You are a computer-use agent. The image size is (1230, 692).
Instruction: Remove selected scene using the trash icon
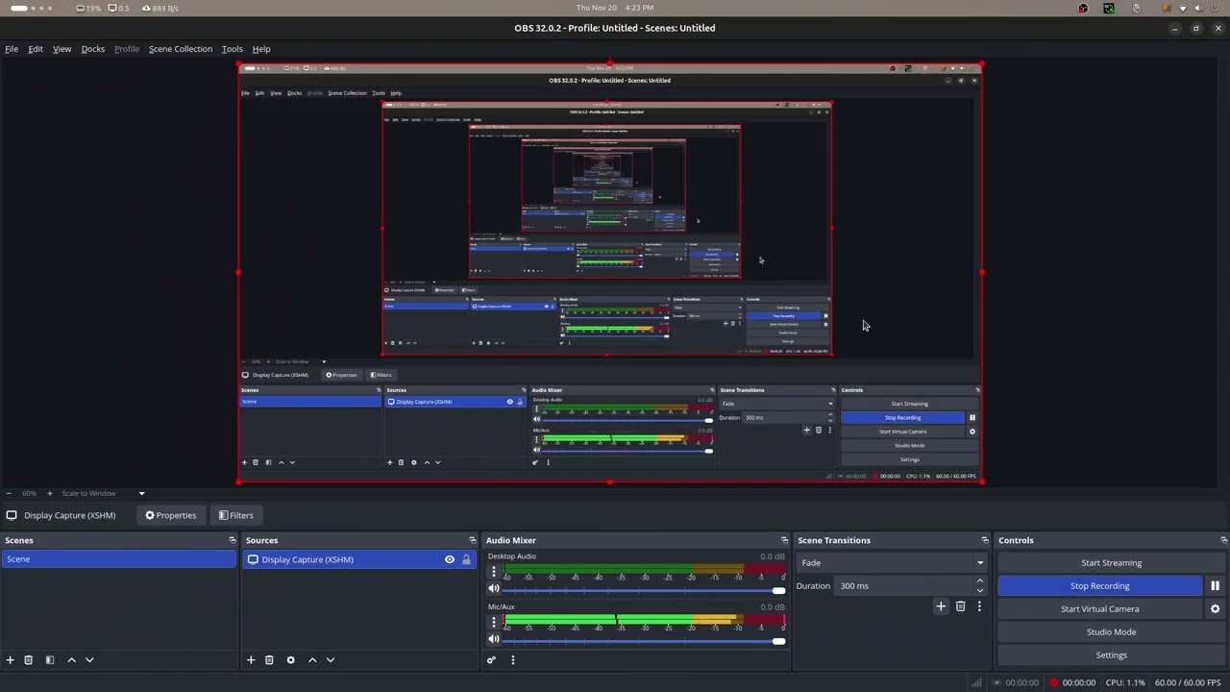29,660
